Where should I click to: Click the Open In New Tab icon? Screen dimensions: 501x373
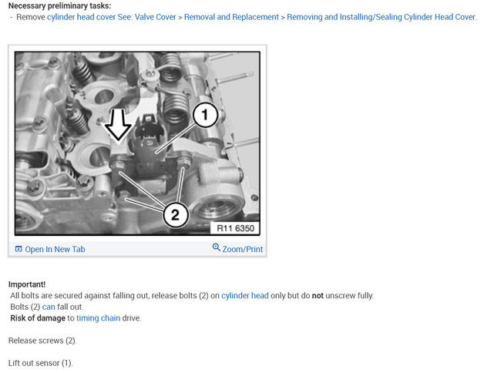point(18,249)
